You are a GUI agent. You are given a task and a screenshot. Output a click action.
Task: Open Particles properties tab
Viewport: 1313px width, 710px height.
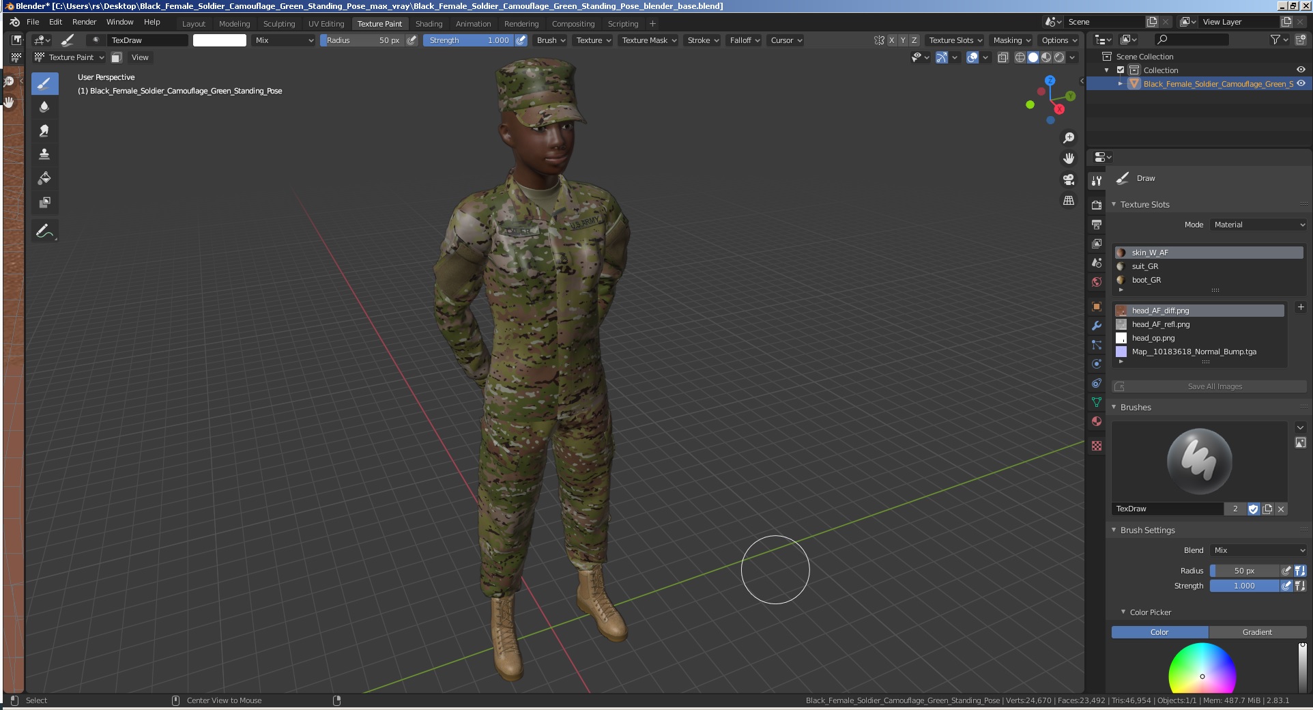[1097, 345]
